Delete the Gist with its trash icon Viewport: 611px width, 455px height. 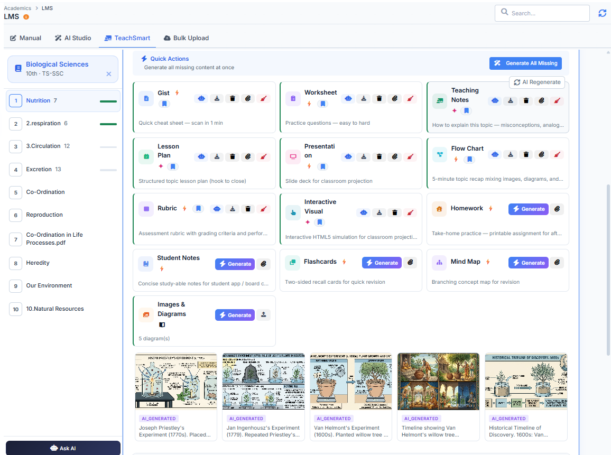coord(233,99)
